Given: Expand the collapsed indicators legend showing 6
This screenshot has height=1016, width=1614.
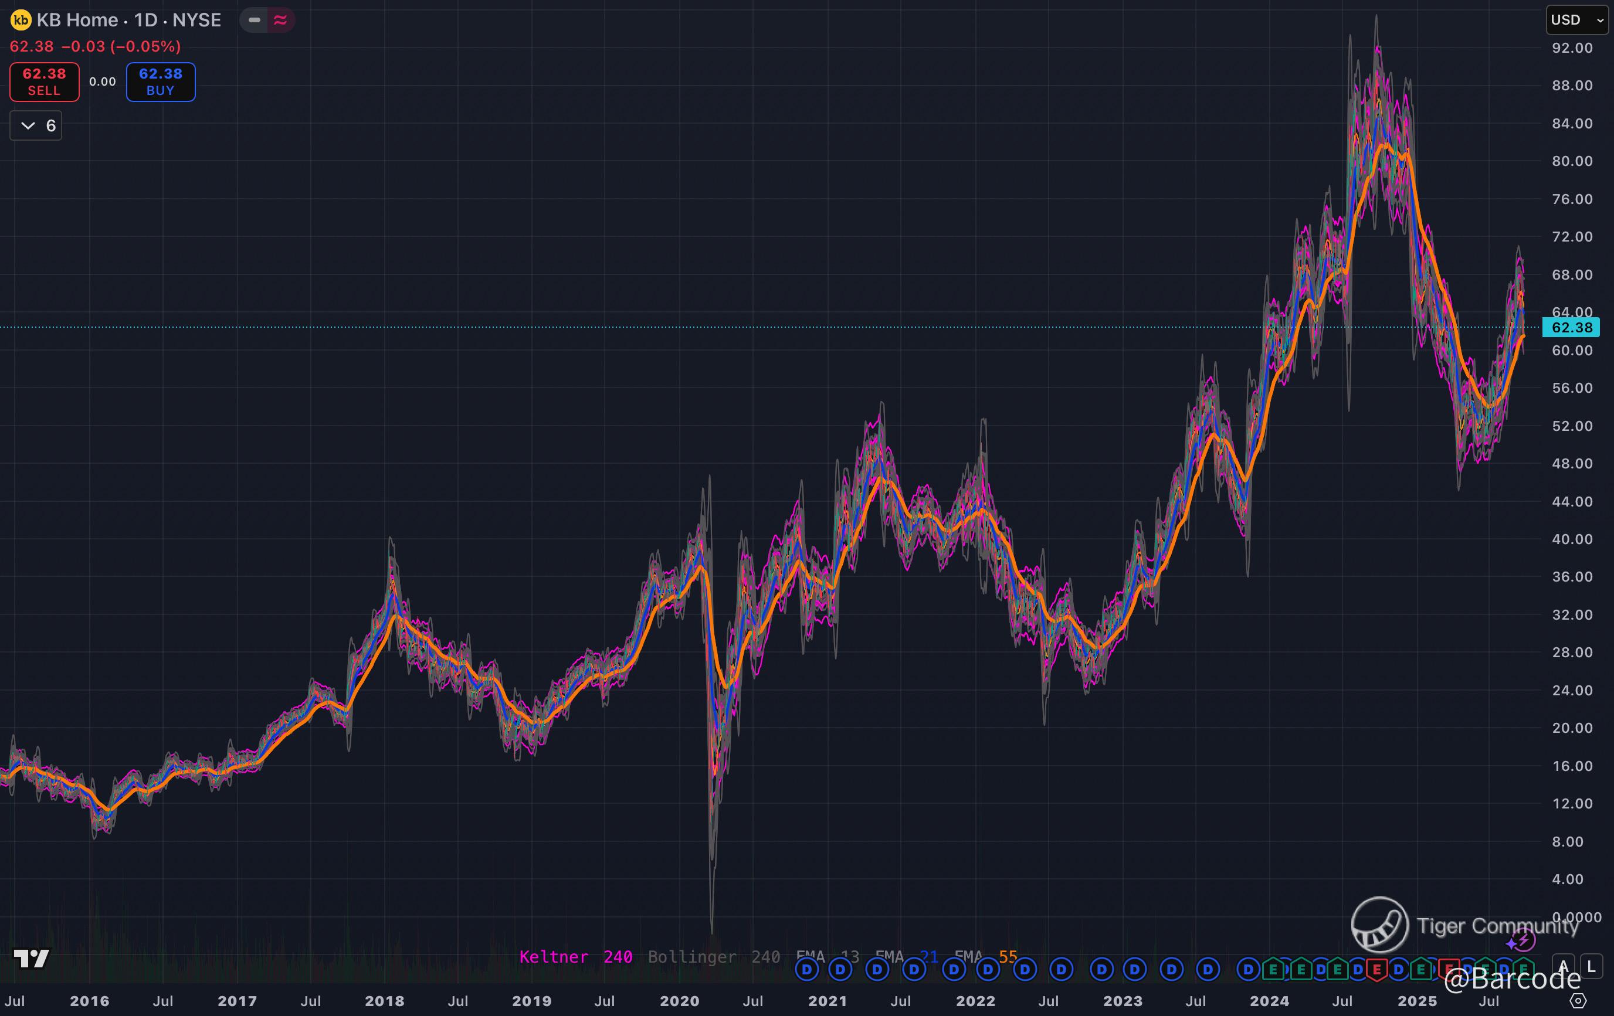Looking at the screenshot, I should pyautogui.click(x=36, y=125).
